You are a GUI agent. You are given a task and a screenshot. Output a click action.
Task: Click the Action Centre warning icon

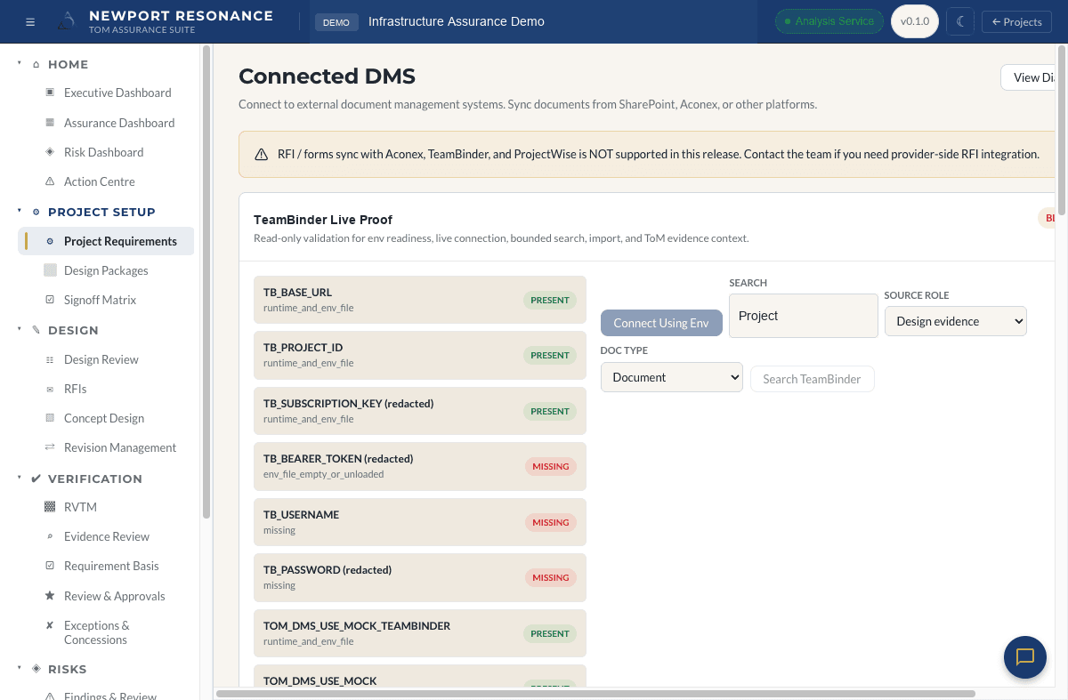tap(50, 181)
